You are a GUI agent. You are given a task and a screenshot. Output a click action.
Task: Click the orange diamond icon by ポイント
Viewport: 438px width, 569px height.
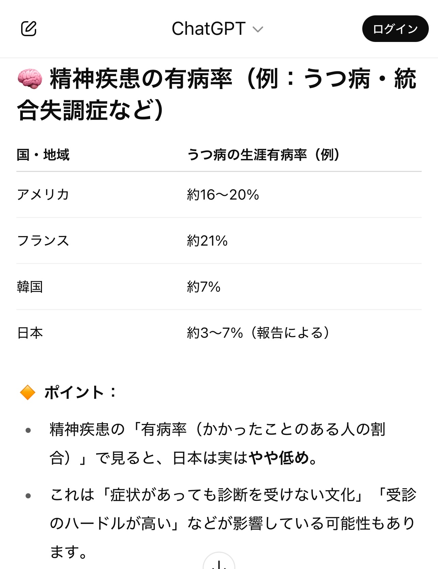tap(28, 392)
